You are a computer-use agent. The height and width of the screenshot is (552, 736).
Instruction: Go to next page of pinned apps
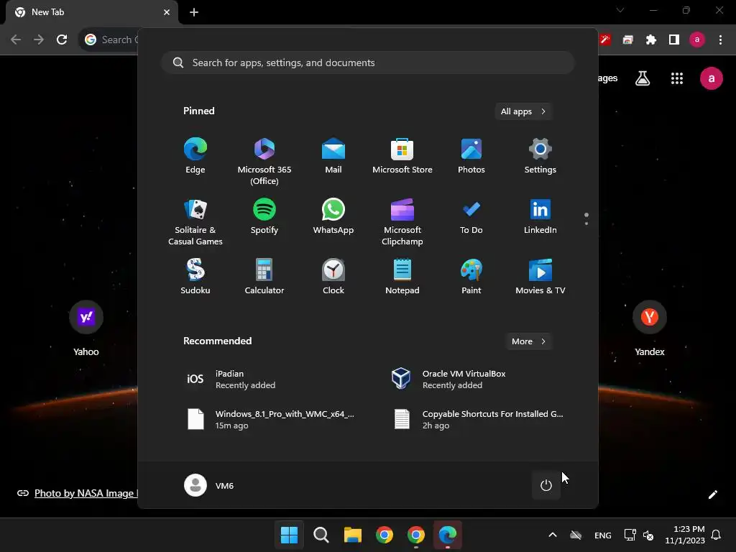tap(586, 224)
